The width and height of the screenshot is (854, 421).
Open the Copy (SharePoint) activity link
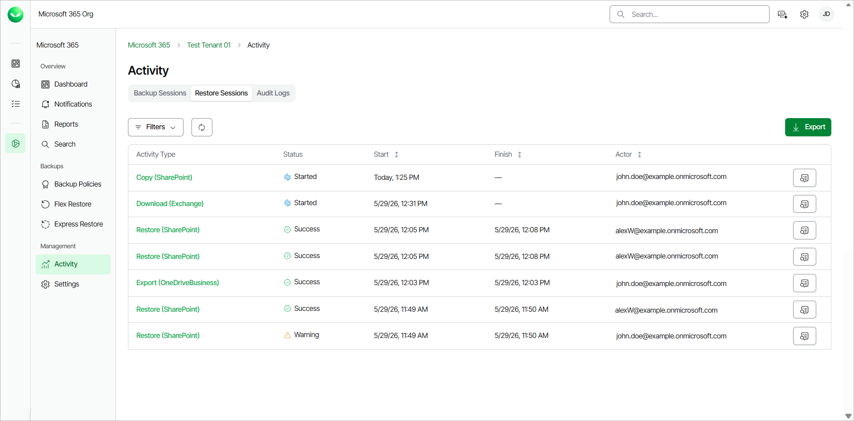point(164,178)
